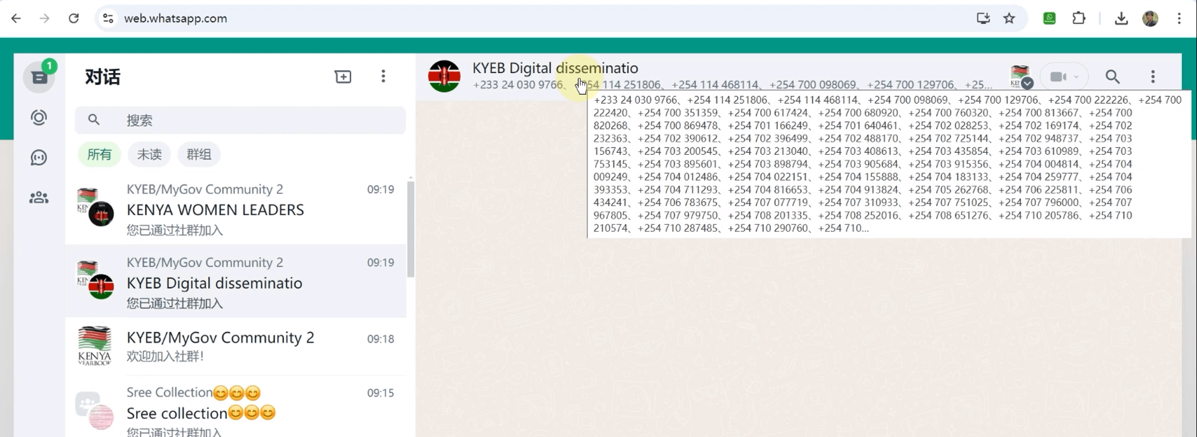Image resolution: width=1197 pixels, height=437 pixels.
Task: Select the 未读 filter
Action: 149,154
